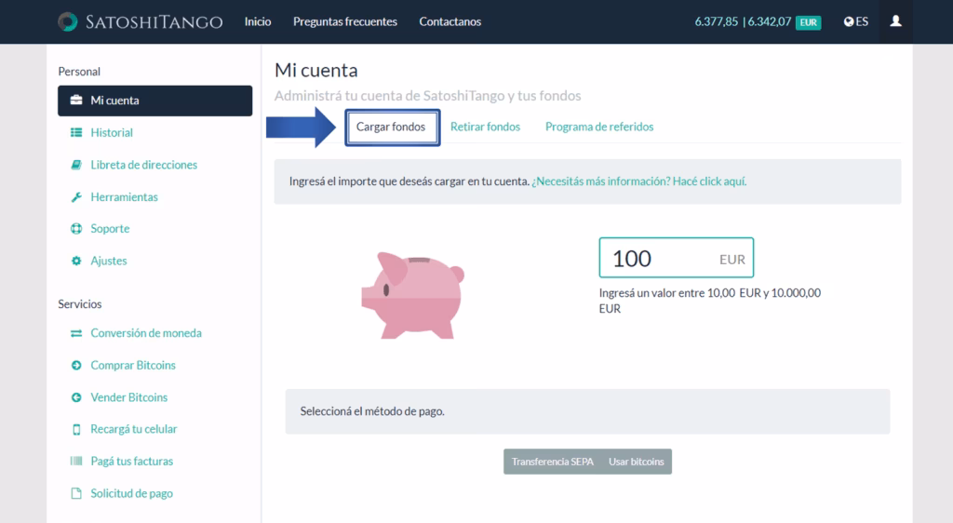Focus the EUR amount input field
The height and width of the screenshot is (523, 953).
661,258
